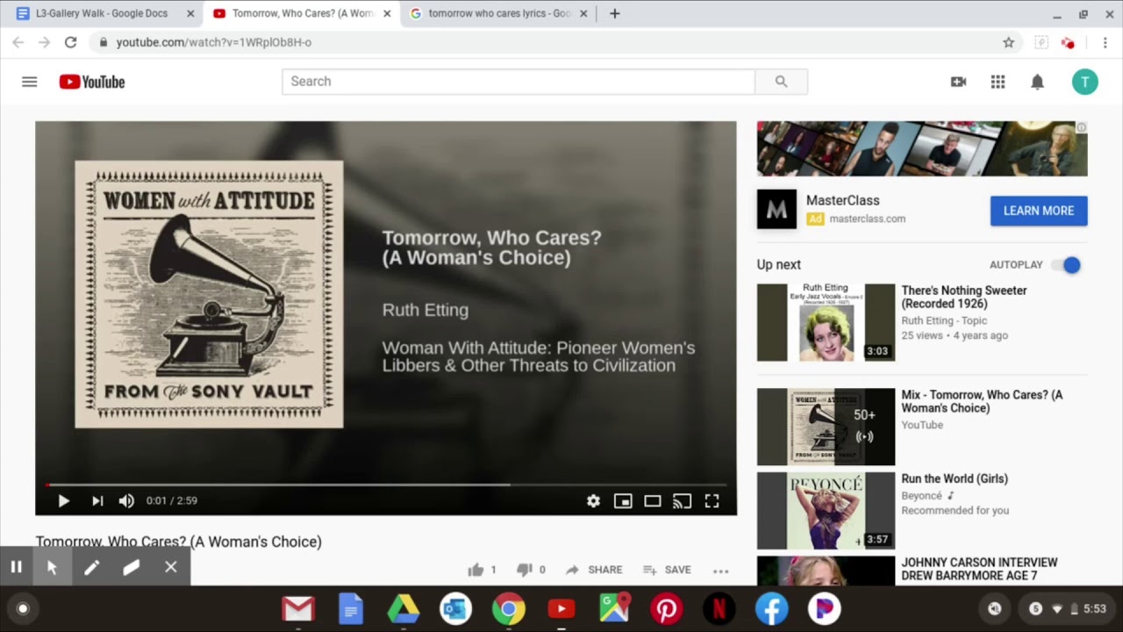Viewport: 1123px width, 632px height.
Task: Open the YouTube hamburger guide menu
Action: (29, 82)
